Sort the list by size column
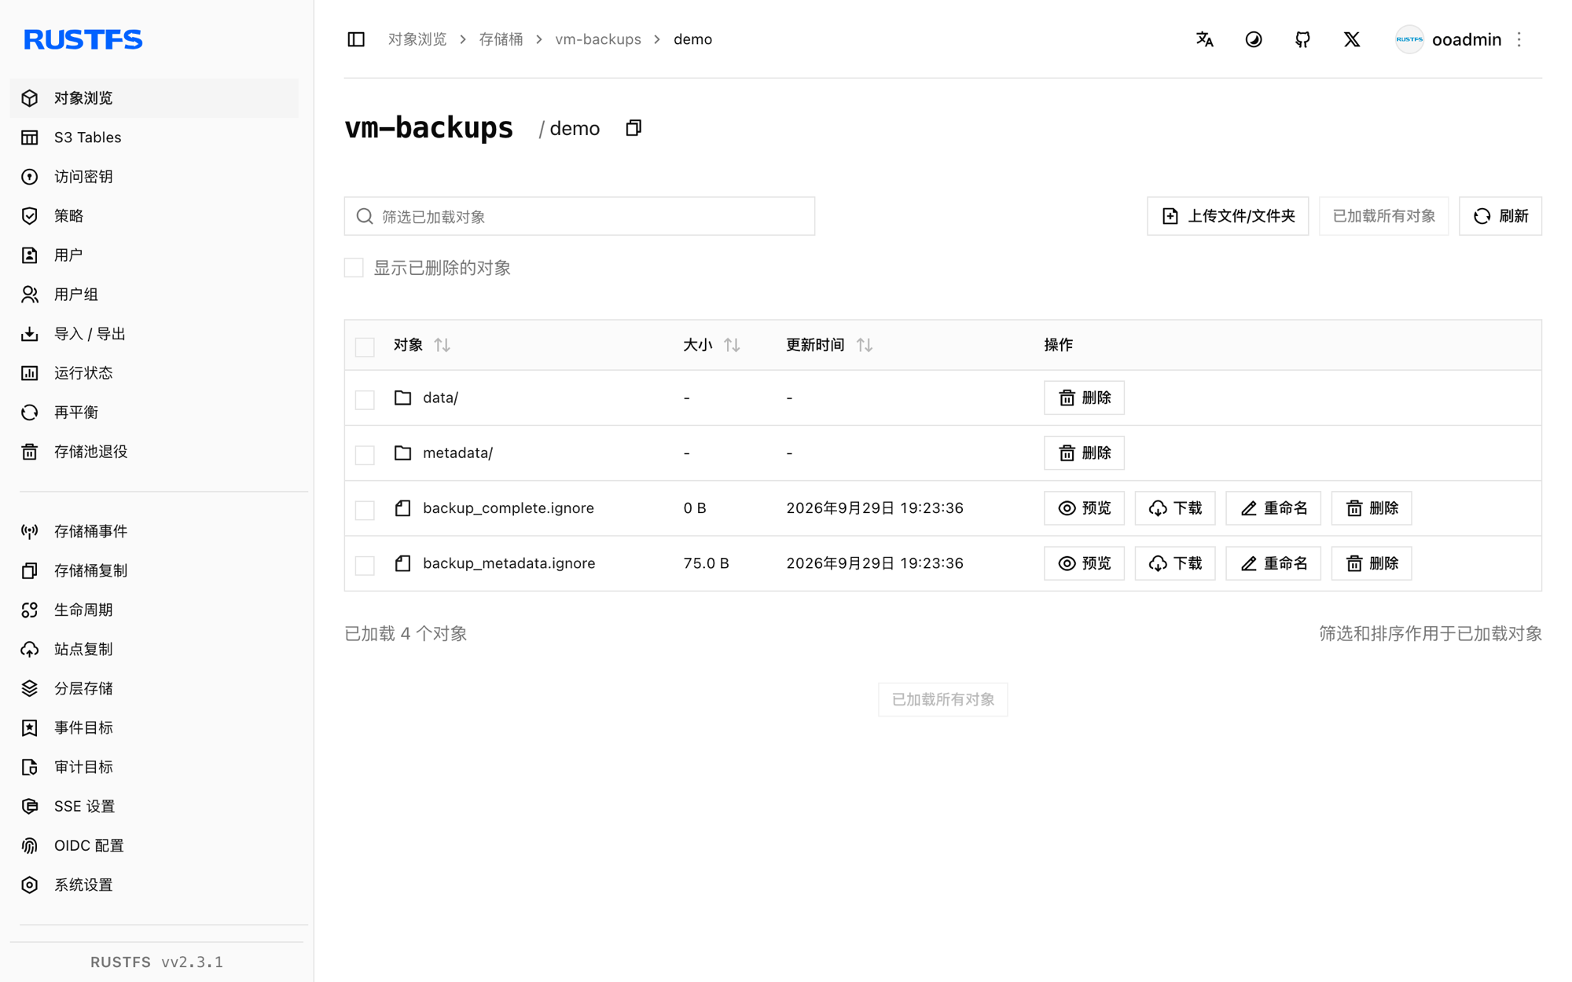This screenshot has width=1572, height=982. click(x=732, y=345)
